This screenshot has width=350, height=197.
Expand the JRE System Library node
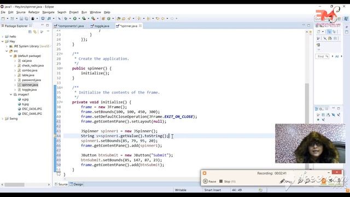[x=7, y=46]
